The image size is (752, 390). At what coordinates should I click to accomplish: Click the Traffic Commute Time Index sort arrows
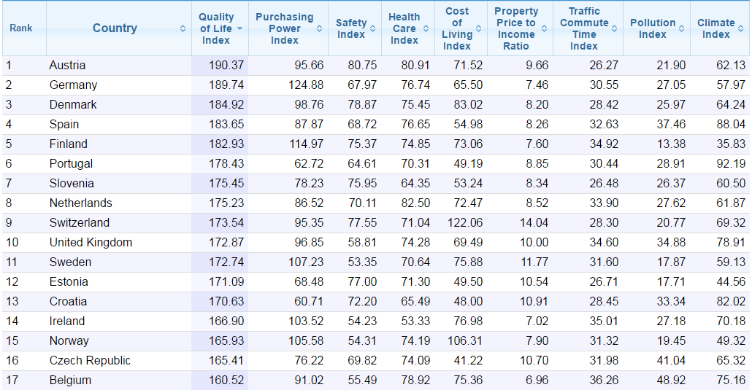615,28
